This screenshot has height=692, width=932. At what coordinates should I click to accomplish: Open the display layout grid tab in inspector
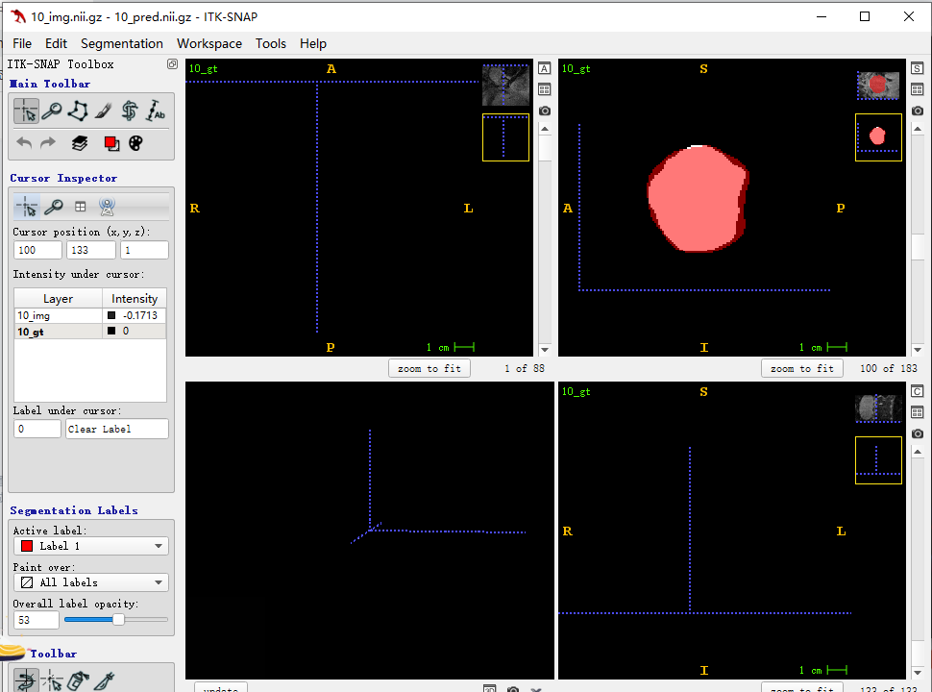click(x=81, y=207)
